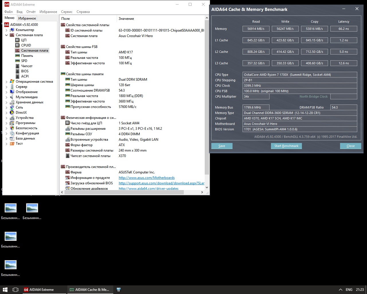Select the Операционная система Windows icon
This screenshot has height=294, width=367.
click(x=12, y=82)
